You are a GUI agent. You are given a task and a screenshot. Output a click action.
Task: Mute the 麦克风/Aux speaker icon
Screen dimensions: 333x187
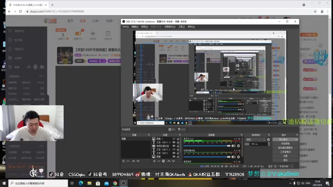pyautogui.click(x=234, y=146)
